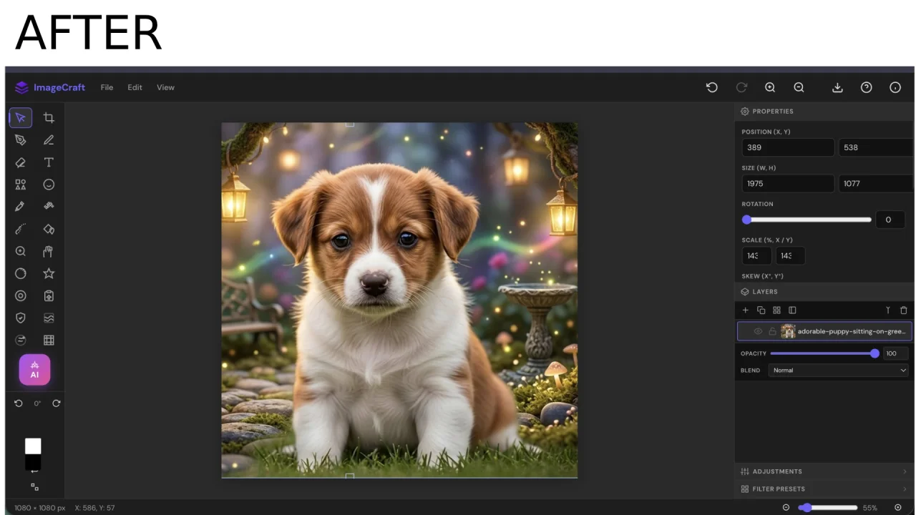Click the Size height field 1077
Viewport: 916px width, 515px height.
tap(876, 183)
